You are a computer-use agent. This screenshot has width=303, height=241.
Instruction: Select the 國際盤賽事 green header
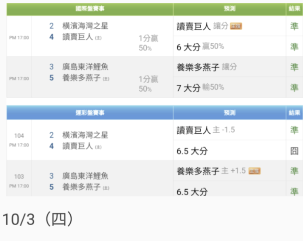90,9
